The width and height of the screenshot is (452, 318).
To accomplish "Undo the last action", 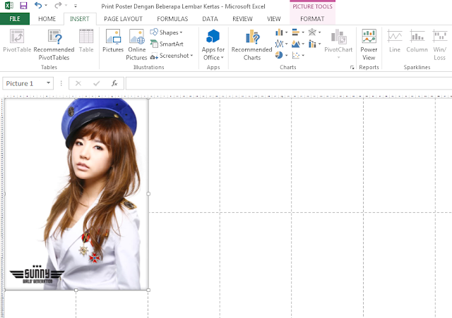I will pyautogui.click(x=38, y=5).
